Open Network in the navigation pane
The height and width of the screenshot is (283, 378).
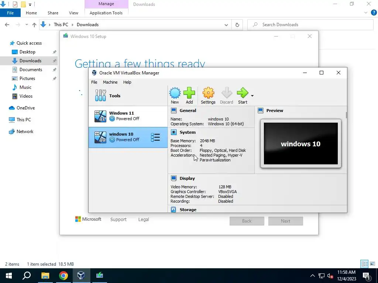(x=25, y=132)
